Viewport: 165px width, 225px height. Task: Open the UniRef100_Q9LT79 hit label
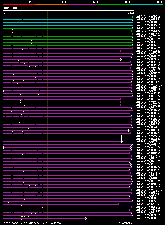coord(148,31)
